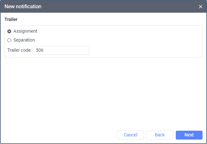This screenshot has height=144, width=207.
Task: Select the Assignment radio button
Action: click(9, 31)
